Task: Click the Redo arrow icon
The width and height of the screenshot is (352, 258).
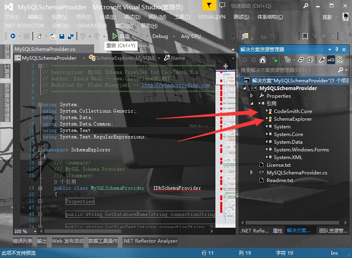Action: point(97,36)
